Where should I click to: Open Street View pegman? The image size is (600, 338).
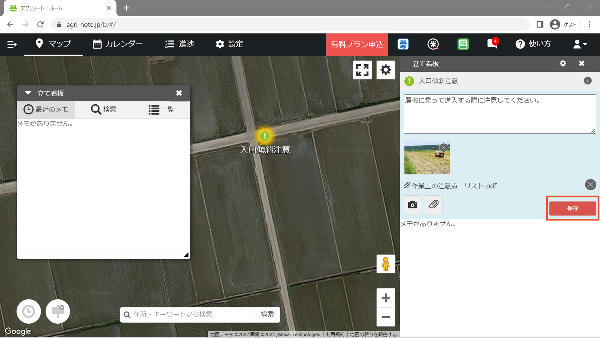coord(386,264)
